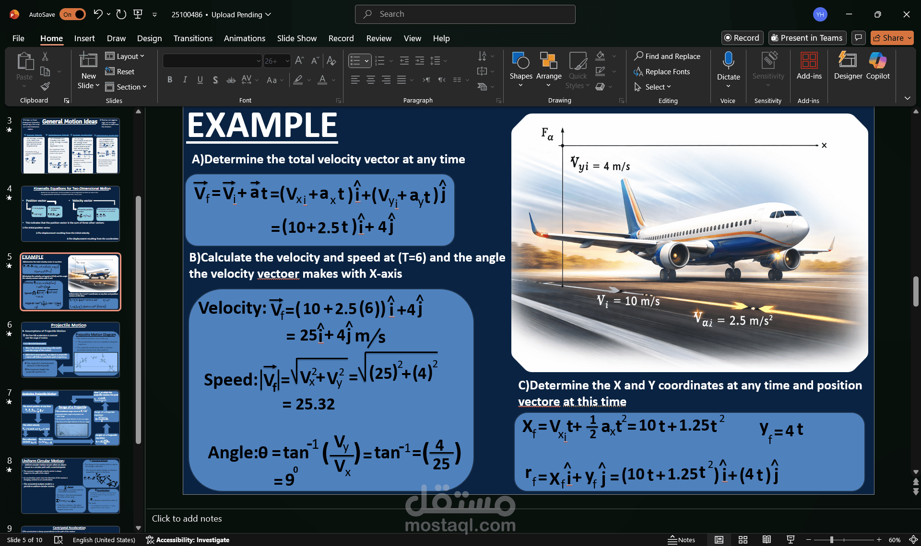921x546 pixels.
Task: Click the Find and Replace button
Action: point(667,56)
